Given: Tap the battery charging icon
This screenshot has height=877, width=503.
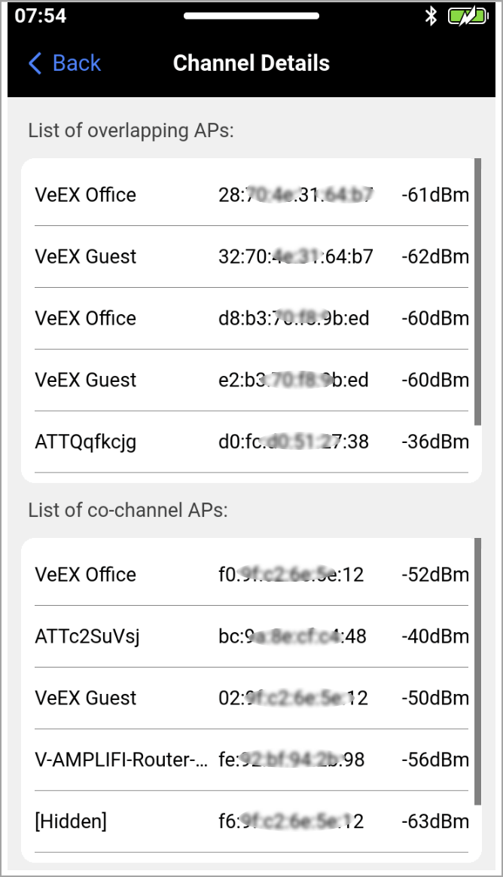Looking at the screenshot, I should click(x=468, y=17).
